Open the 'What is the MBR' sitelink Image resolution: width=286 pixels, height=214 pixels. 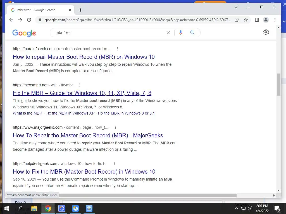click(28, 113)
